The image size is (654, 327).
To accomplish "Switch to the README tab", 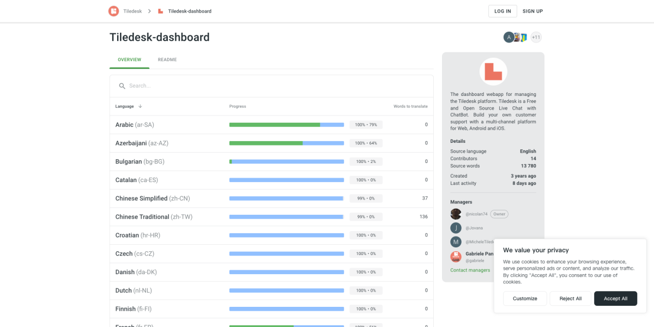I will [x=167, y=59].
